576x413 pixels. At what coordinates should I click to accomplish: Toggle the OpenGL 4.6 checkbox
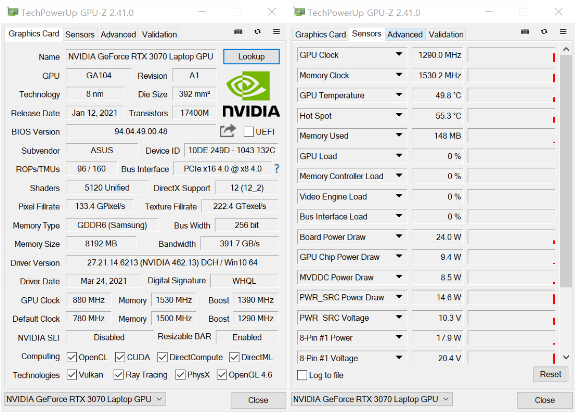222,375
